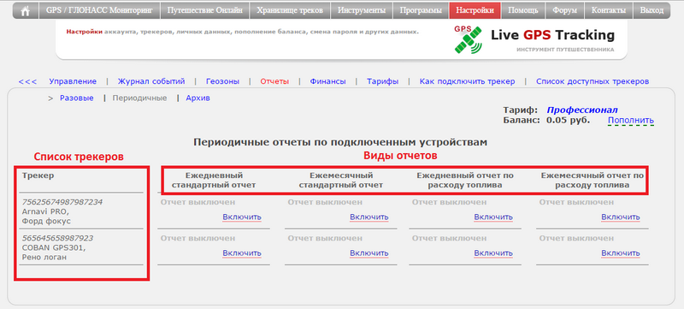
Task: Enable monthly standard report for Рено логан
Action: coord(369,253)
